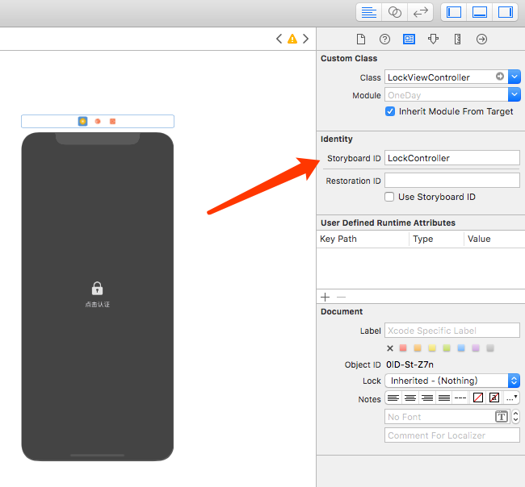Select the First Responder dock icon
The image size is (525, 487).
[98, 121]
